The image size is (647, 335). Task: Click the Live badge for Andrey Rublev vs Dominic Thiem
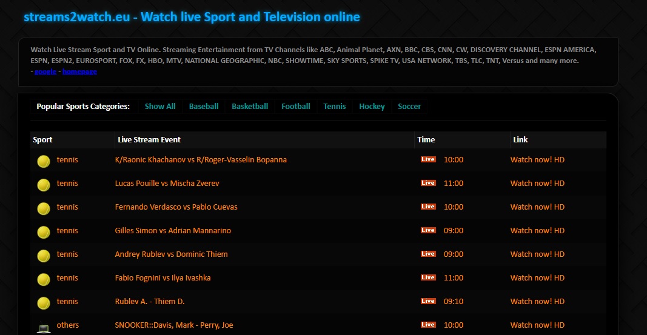tap(428, 253)
